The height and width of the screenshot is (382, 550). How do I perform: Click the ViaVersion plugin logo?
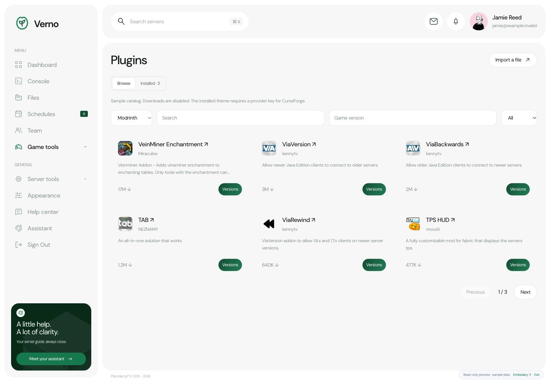pos(269,148)
